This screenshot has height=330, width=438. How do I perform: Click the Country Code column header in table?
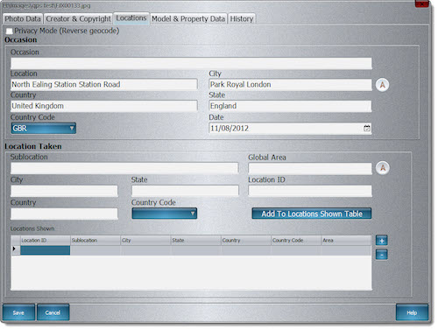coord(296,241)
